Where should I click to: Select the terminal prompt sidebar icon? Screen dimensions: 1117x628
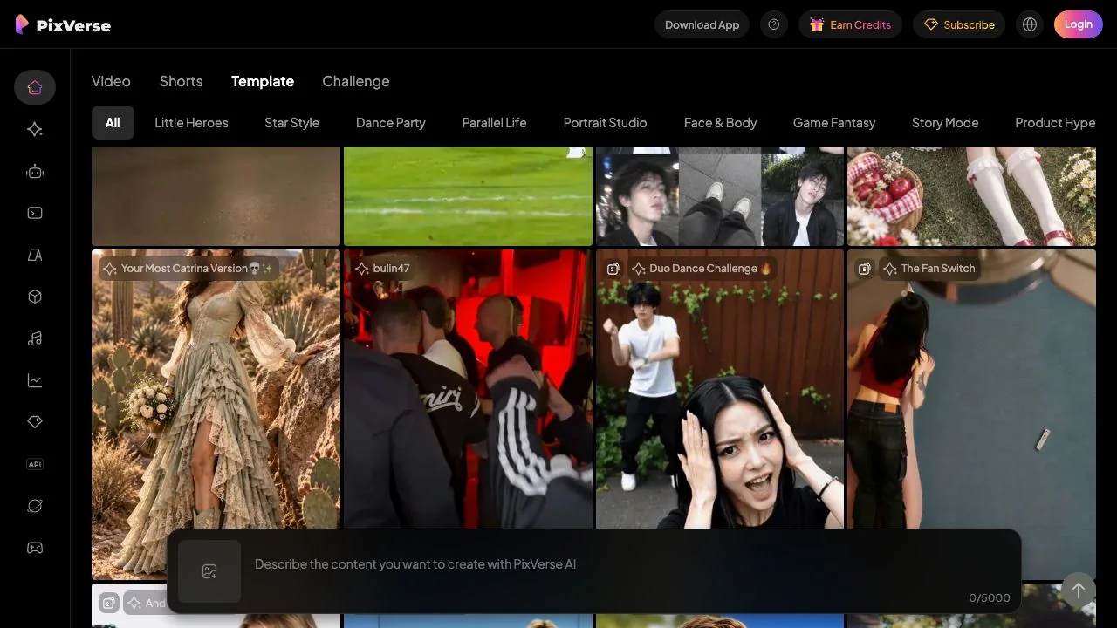[35, 213]
